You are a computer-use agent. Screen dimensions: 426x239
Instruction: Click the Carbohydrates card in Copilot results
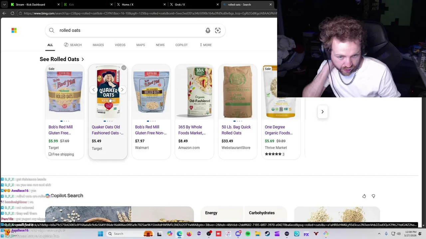pyautogui.click(x=265, y=213)
